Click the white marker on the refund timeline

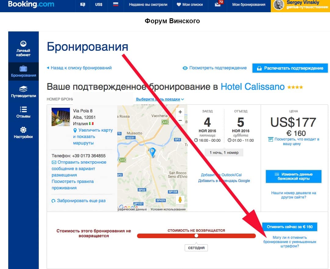click(196, 236)
